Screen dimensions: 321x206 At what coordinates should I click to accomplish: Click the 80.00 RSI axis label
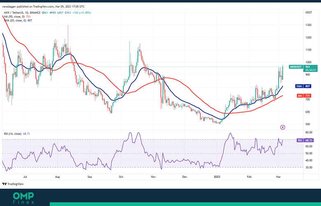click(x=309, y=132)
